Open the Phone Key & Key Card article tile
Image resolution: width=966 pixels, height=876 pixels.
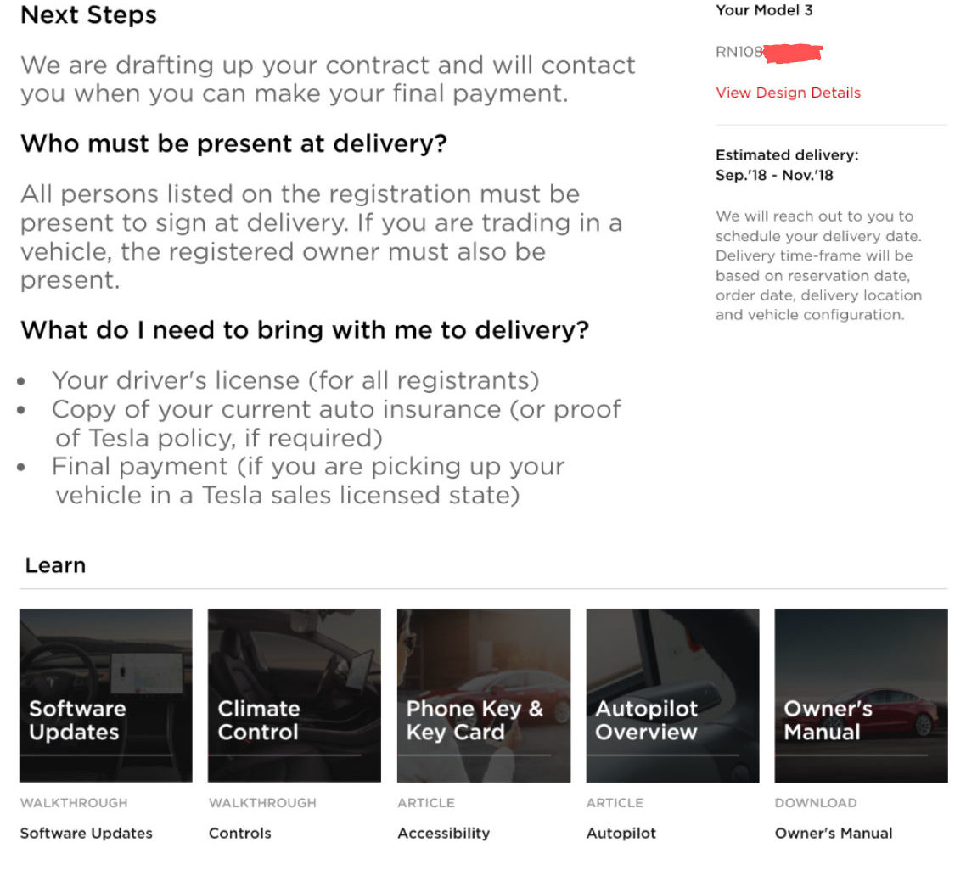pos(484,695)
